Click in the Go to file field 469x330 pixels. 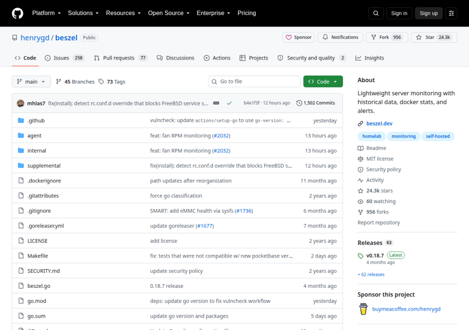tap(254, 82)
